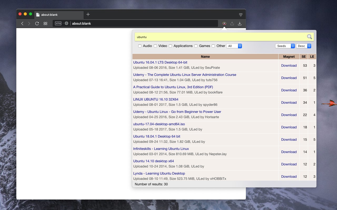The image size is (337, 210).
Task: Open the All category dropdown
Action: (x=234, y=46)
